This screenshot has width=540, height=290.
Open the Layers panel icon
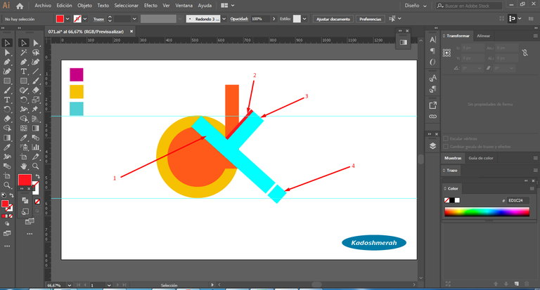click(x=432, y=146)
